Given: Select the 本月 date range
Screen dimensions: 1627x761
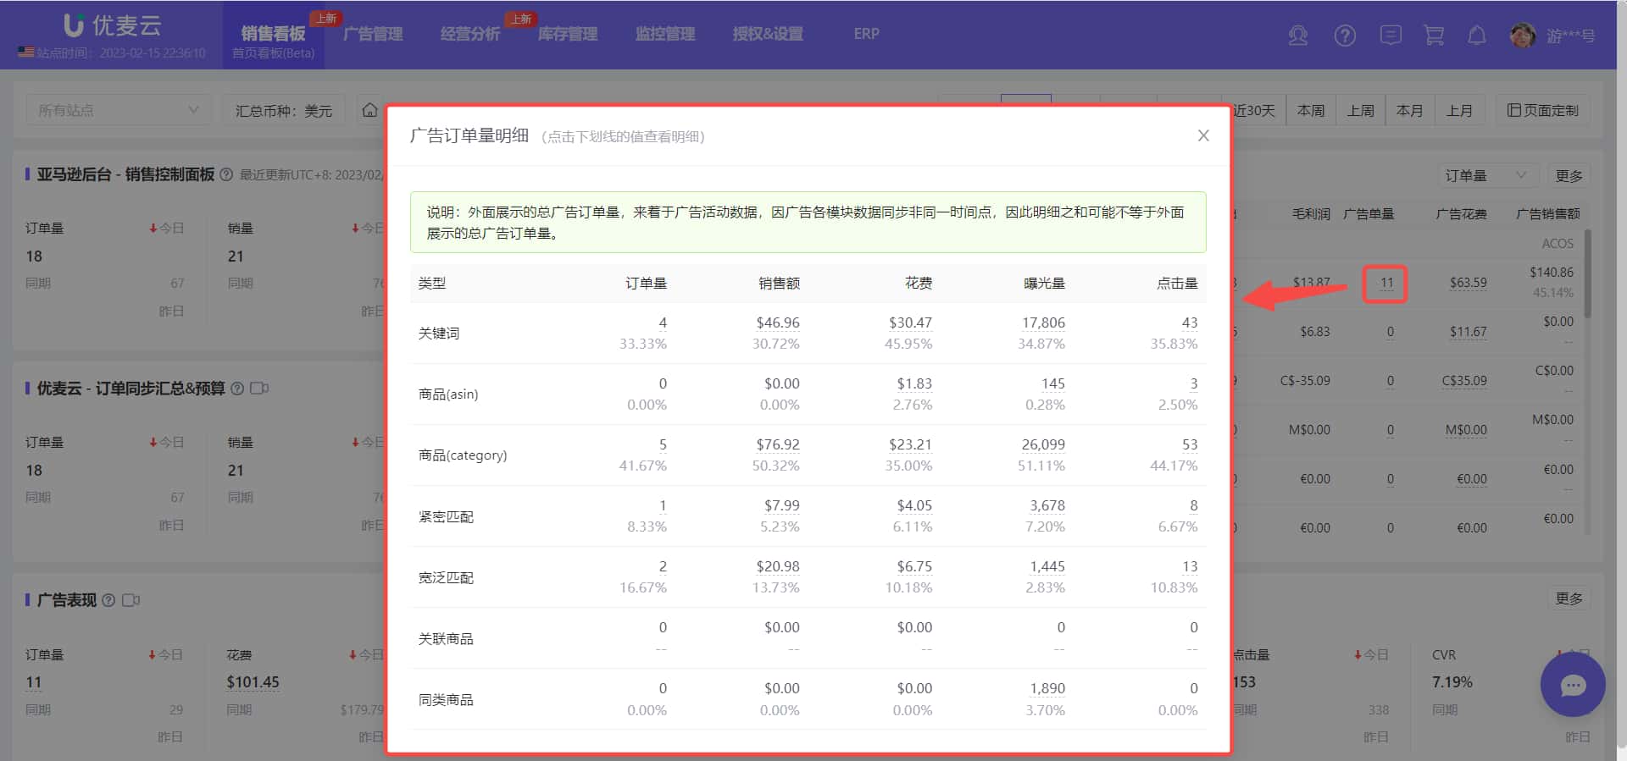Looking at the screenshot, I should click(1410, 110).
